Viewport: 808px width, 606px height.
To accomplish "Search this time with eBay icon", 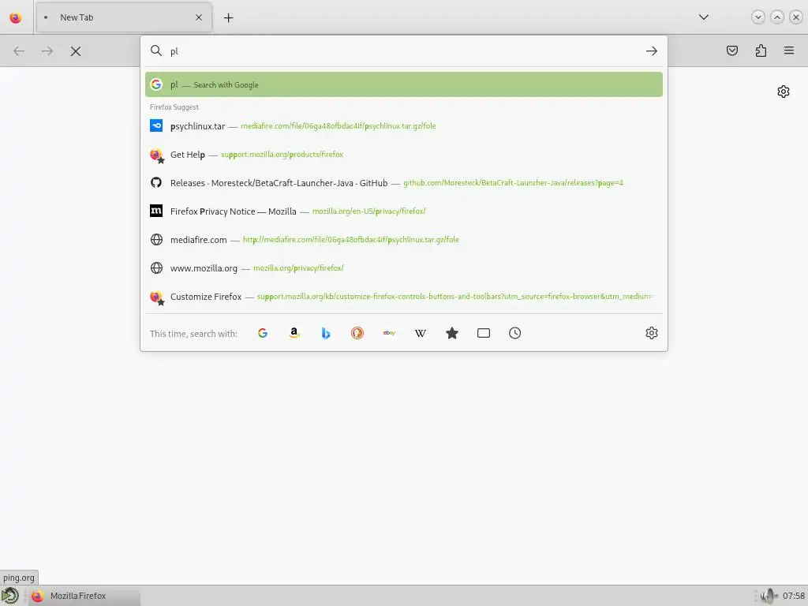I will pos(389,334).
